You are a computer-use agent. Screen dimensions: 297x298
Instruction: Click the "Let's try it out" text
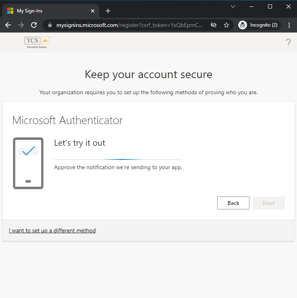(80, 143)
